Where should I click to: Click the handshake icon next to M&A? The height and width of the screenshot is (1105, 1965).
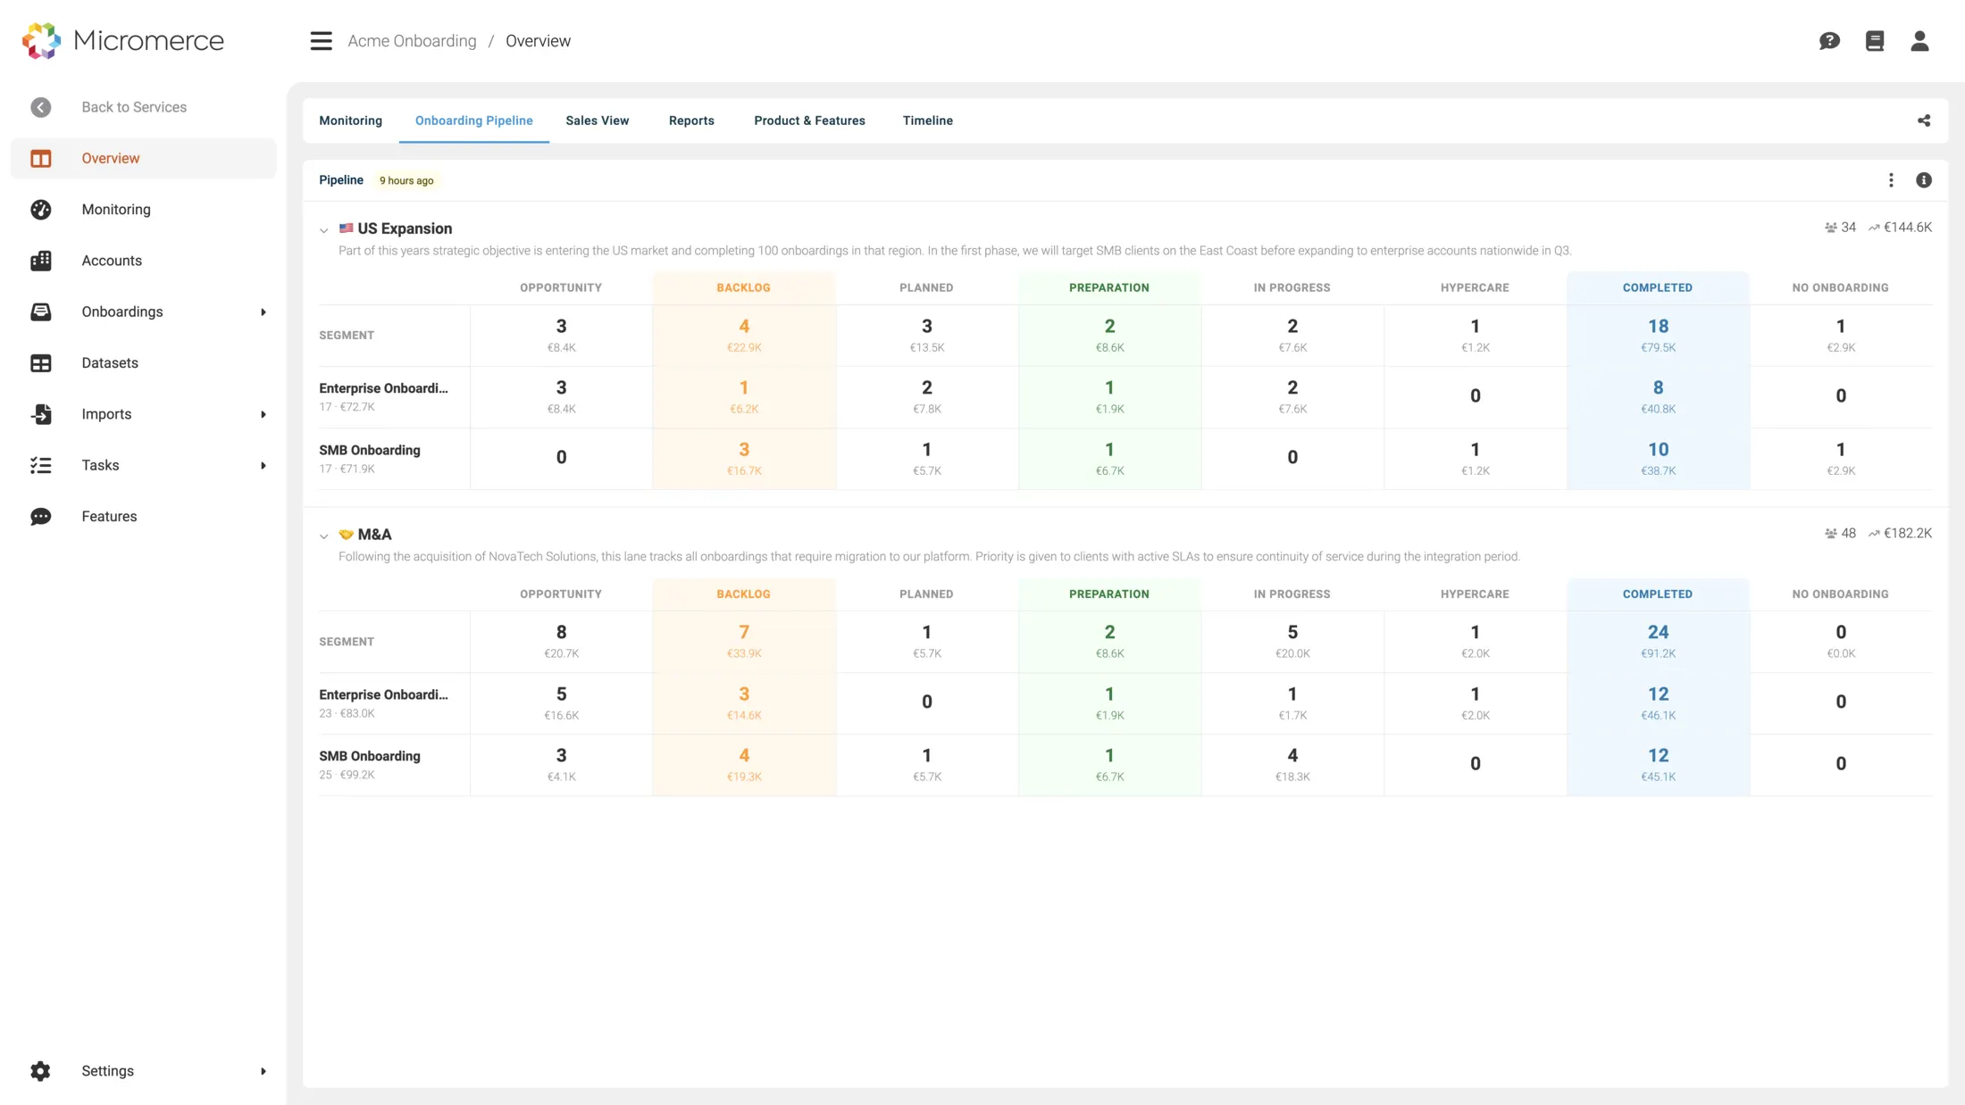point(347,535)
